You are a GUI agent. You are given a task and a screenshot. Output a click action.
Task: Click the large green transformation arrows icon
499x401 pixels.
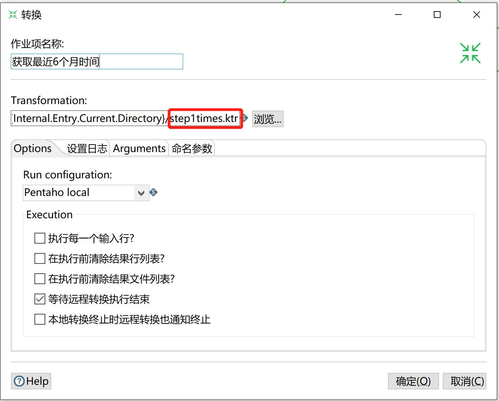[470, 53]
